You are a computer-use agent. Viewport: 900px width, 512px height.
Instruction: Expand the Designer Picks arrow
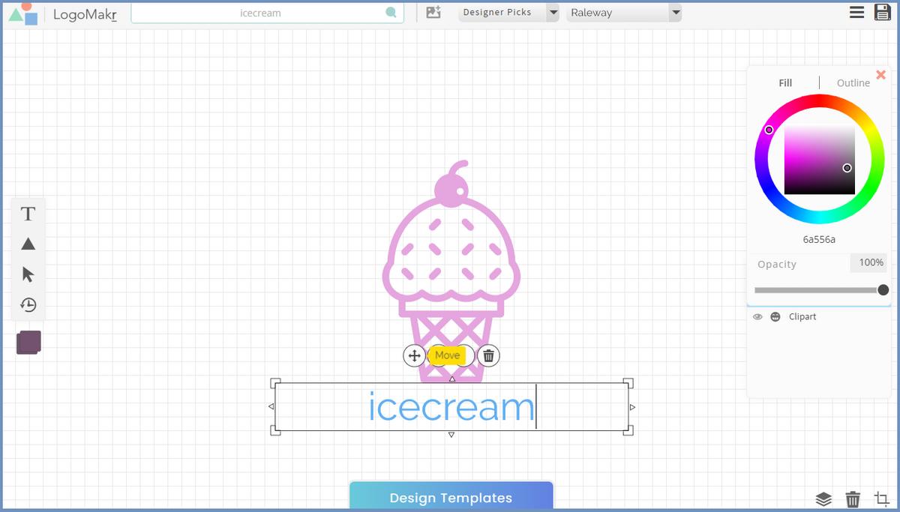(553, 13)
